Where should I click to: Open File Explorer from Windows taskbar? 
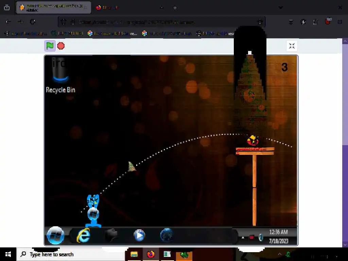134,254
